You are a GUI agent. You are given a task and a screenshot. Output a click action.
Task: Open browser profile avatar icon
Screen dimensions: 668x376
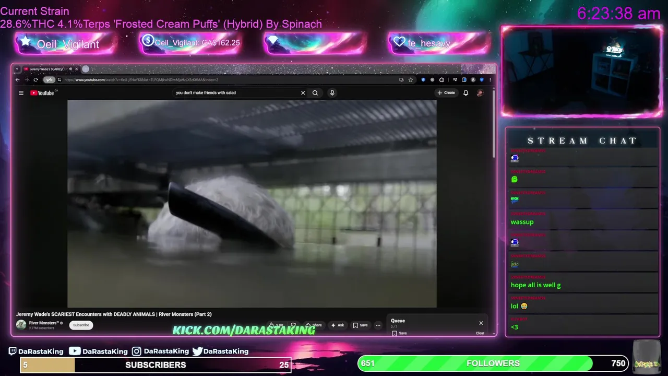tap(473, 80)
